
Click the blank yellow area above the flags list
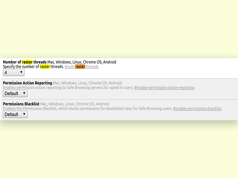pos(119,28)
